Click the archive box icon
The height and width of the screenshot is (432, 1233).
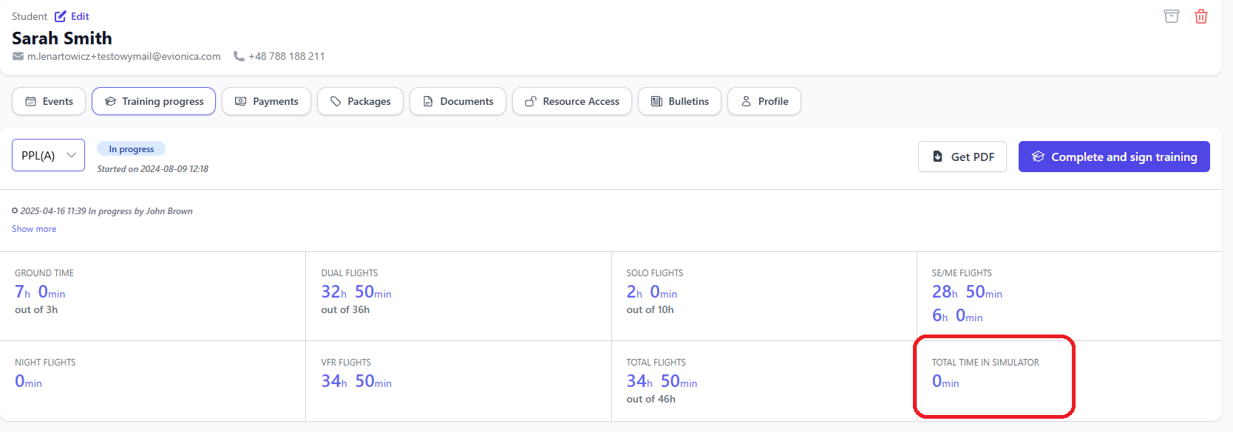[1171, 16]
